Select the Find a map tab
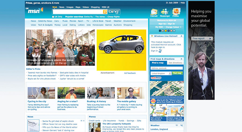This screenshot has height=132, width=242. tap(158, 63)
